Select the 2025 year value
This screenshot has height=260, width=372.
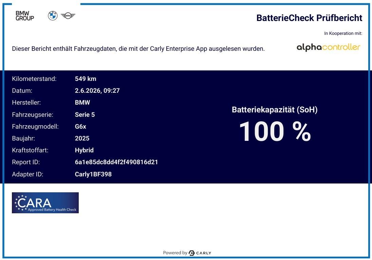[82, 138]
